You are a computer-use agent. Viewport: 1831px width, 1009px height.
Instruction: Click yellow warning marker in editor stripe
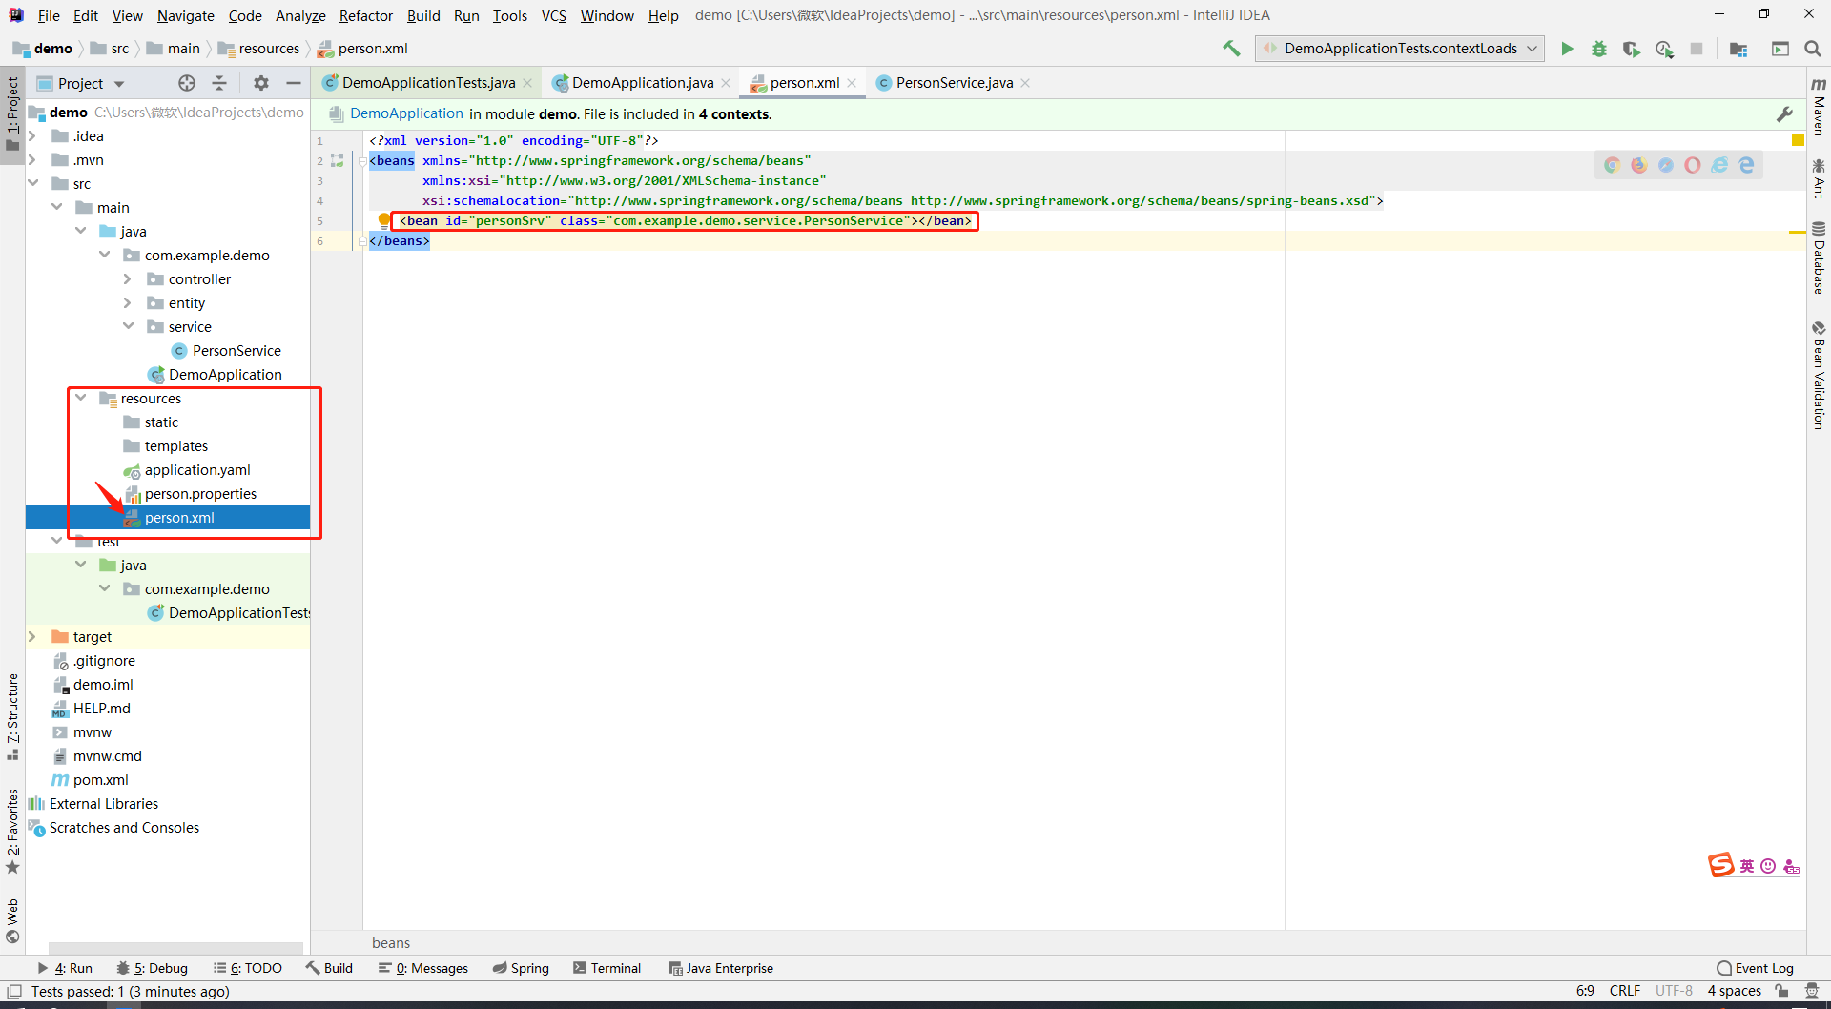click(x=1798, y=232)
